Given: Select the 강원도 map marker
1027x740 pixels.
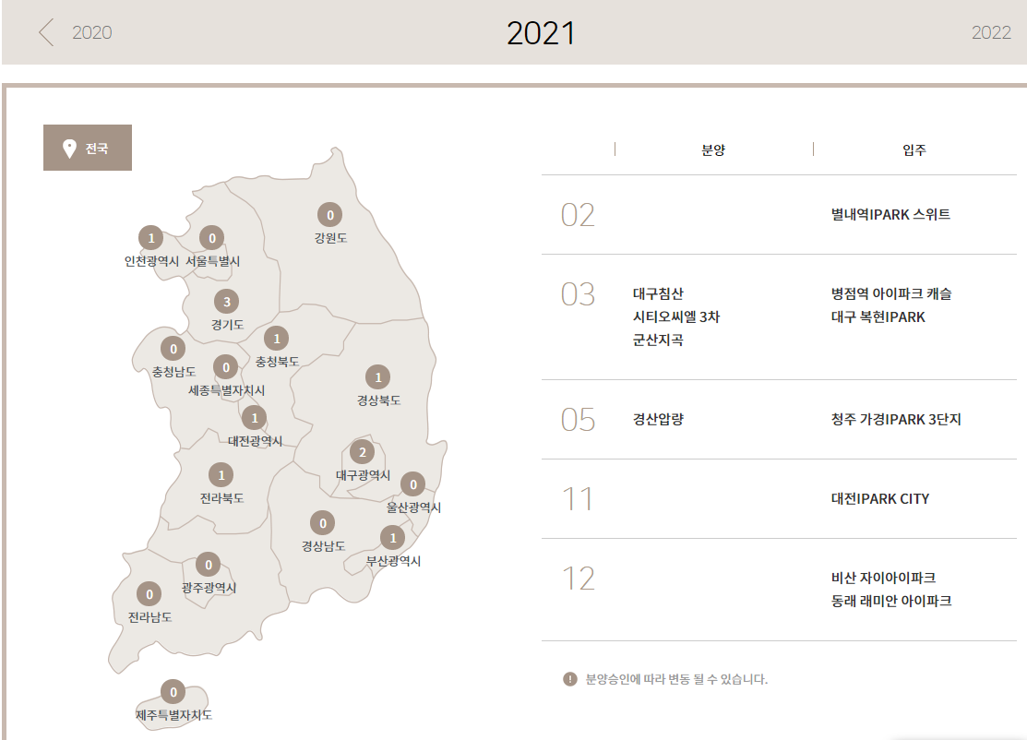Looking at the screenshot, I should click(330, 215).
